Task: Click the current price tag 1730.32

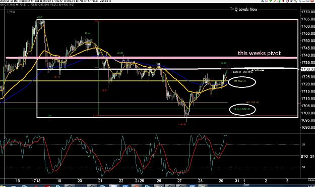Action: point(308,69)
